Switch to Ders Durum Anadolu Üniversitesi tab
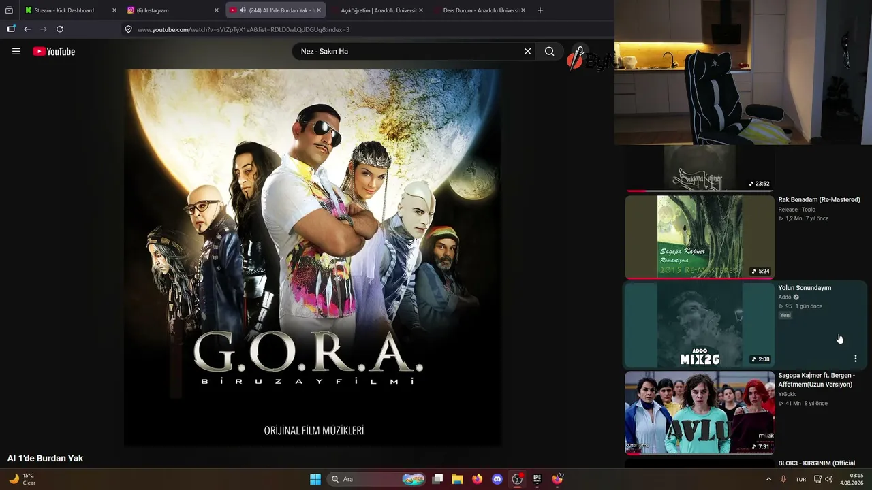This screenshot has width=872, height=490. tap(480, 10)
